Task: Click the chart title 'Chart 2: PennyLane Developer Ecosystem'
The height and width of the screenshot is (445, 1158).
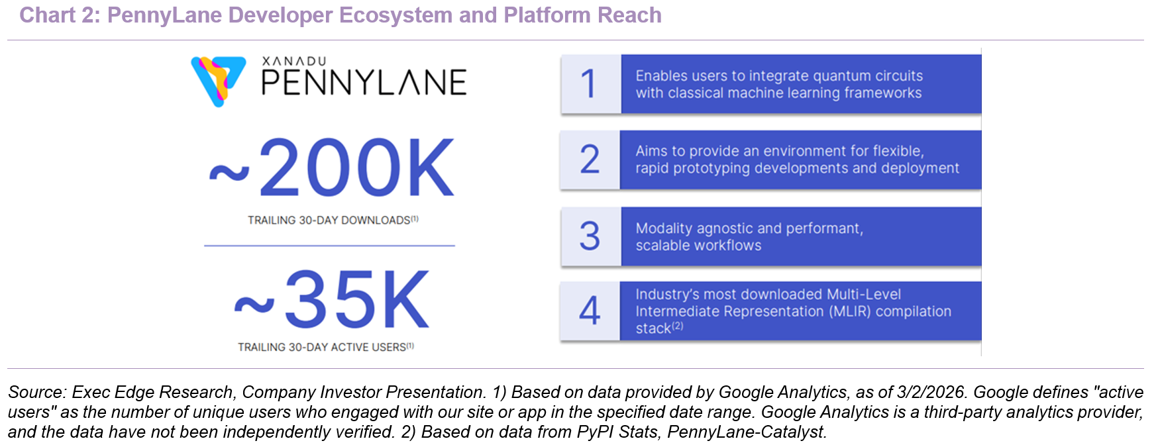Action: click(x=341, y=15)
